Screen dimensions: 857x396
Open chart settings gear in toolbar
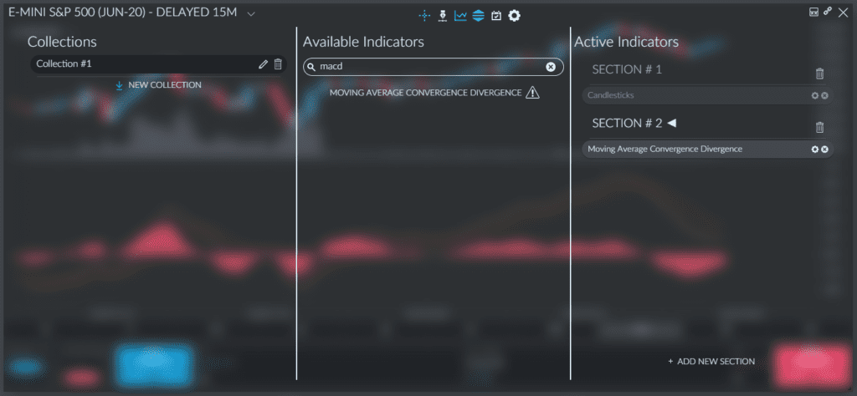point(515,16)
